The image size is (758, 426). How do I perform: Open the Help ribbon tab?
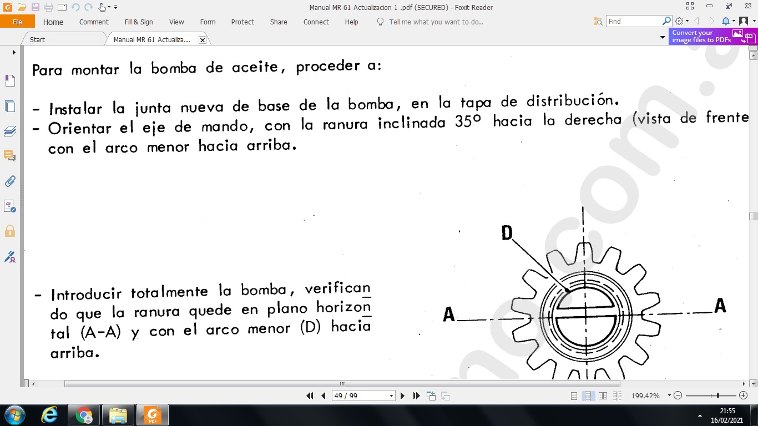(351, 22)
